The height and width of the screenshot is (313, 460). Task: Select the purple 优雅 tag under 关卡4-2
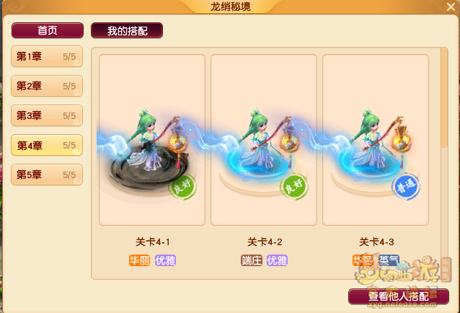pos(278,260)
